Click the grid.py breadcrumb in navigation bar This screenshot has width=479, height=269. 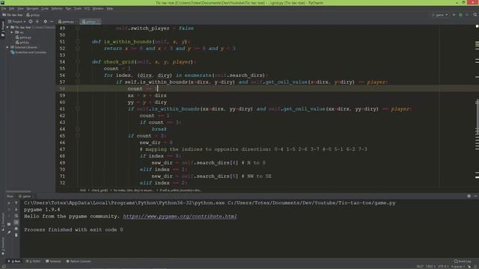(x=33, y=15)
